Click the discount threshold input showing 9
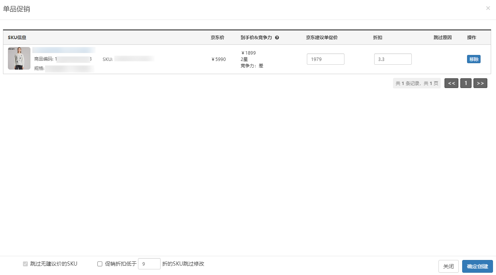The height and width of the screenshot is (275, 496). point(149,264)
